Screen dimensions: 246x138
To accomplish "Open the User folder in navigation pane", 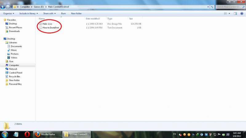I will point(11,61).
